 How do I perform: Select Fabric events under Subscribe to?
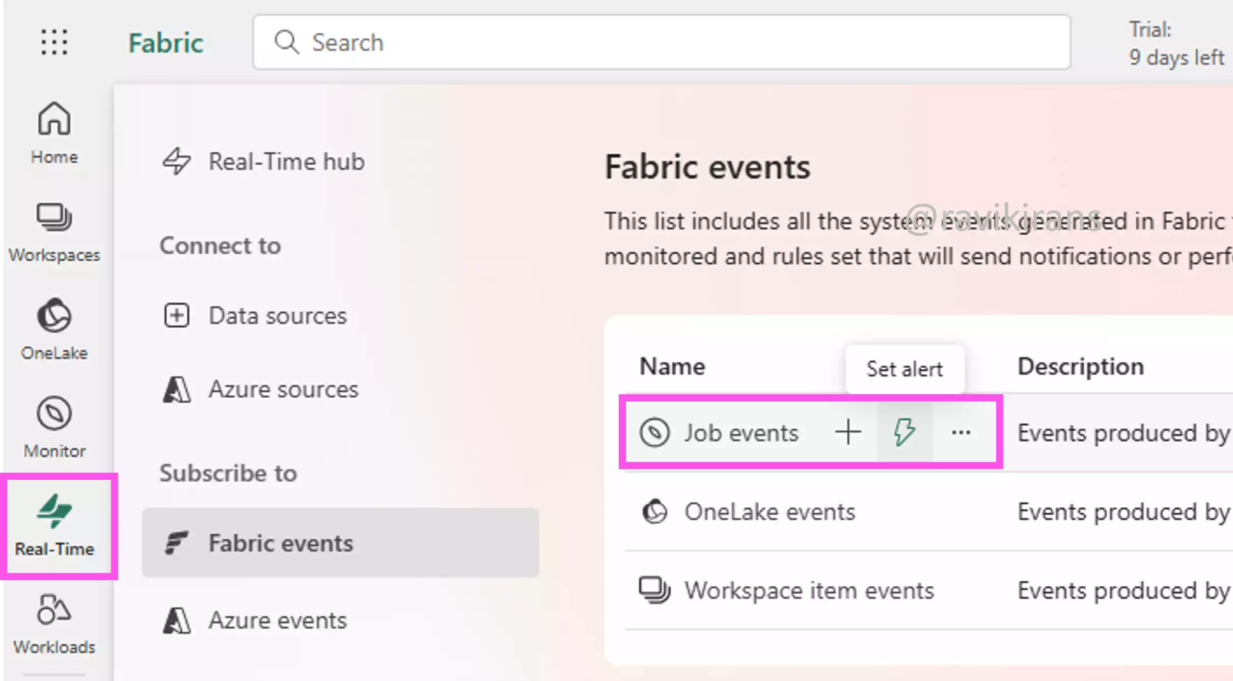click(340, 543)
